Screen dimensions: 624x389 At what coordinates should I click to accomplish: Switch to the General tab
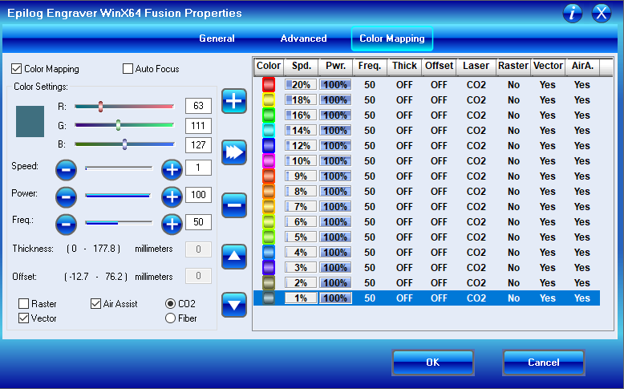coord(217,38)
